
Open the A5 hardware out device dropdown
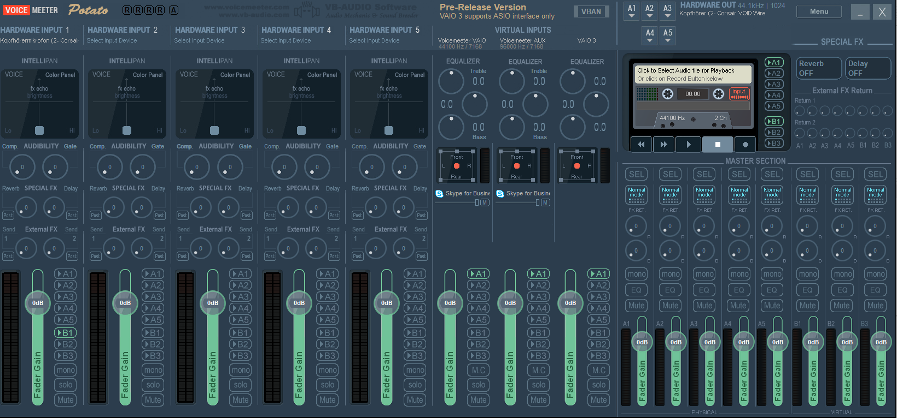[668, 36]
